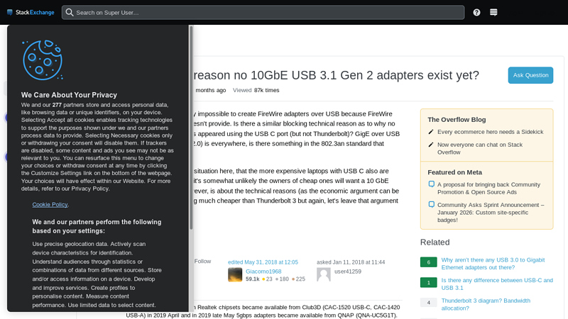Click the cookie illustration in the privacy dialog
The width and height of the screenshot is (568, 319).
click(x=43, y=60)
